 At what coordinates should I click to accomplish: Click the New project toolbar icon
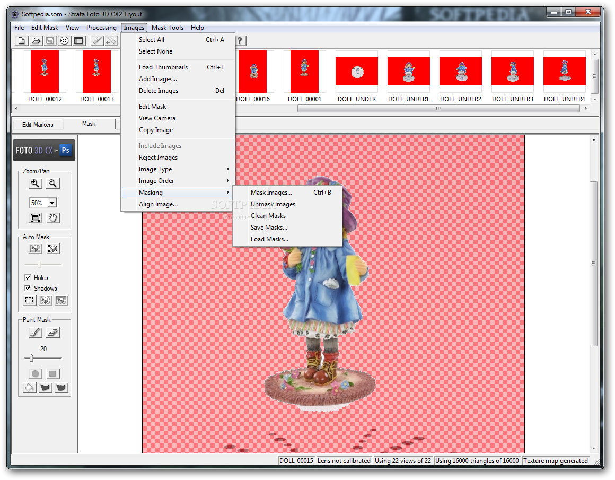pyautogui.click(x=22, y=40)
